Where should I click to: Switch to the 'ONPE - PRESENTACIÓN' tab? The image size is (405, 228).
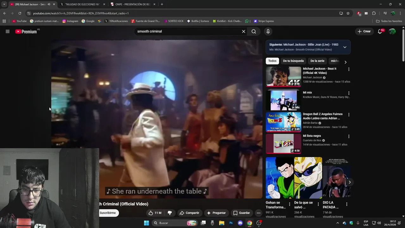(133, 4)
